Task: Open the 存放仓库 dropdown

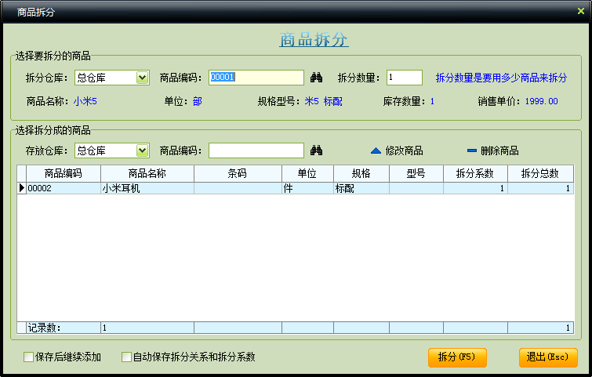Action: point(143,150)
